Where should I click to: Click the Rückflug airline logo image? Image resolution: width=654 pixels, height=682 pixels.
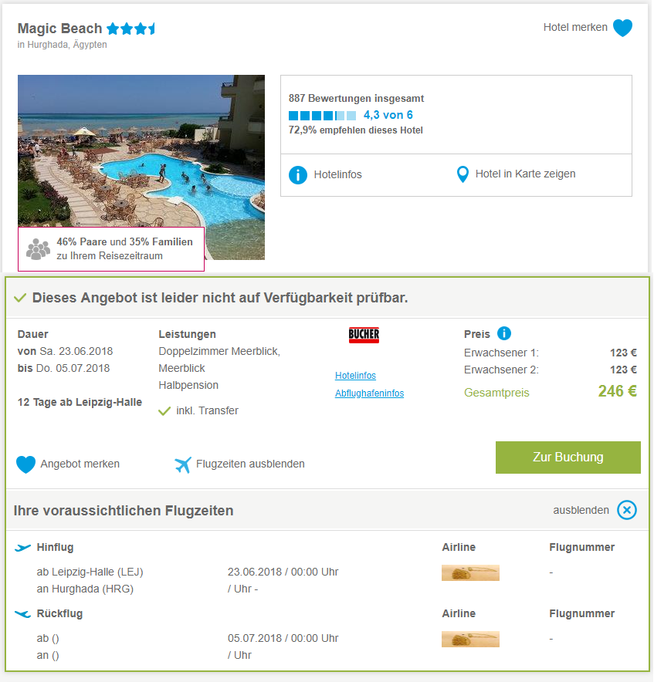click(471, 639)
